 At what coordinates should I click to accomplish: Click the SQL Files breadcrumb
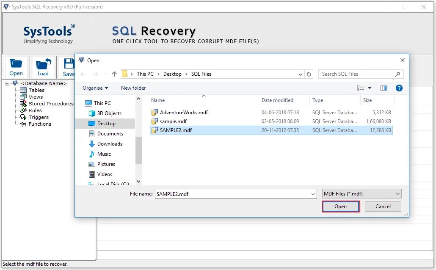pos(201,74)
